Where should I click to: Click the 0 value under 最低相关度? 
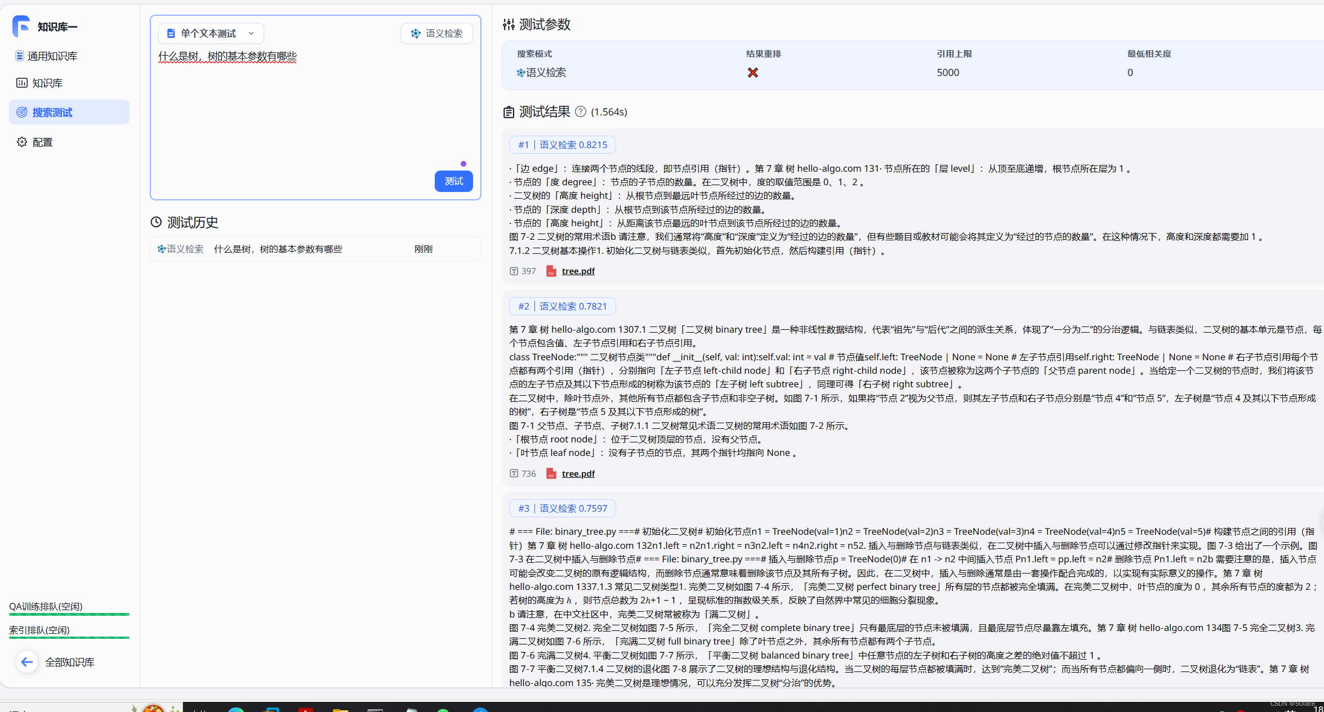pyautogui.click(x=1130, y=72)
